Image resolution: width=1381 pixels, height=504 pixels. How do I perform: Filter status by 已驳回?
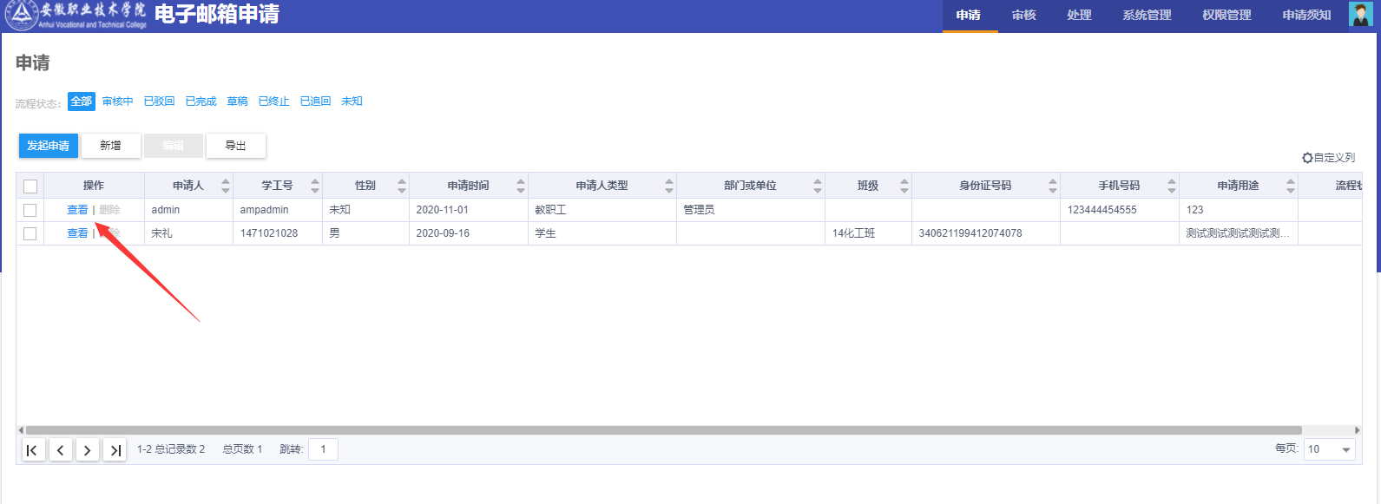coord(160,101)
